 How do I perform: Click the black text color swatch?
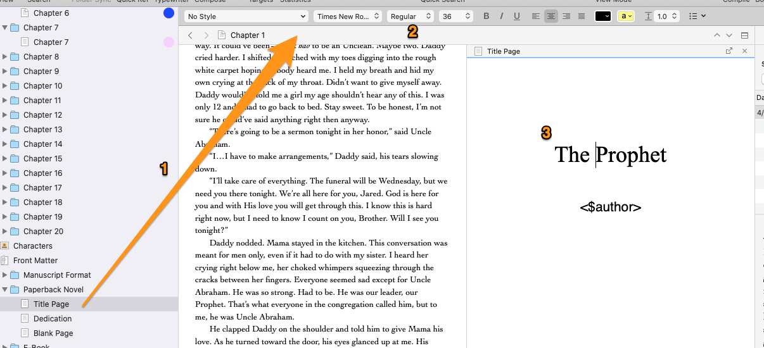[x=602, y=16]
